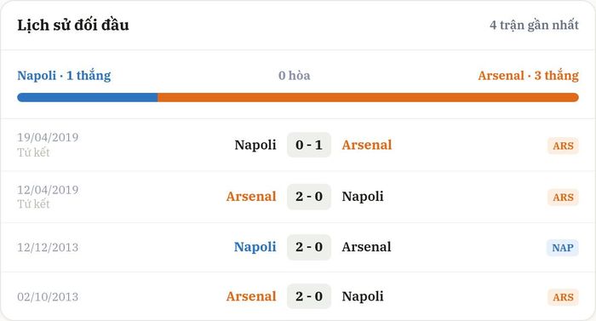Click the ARS badge on the 12/04/2019 match
Viewport: 596px width, 321px height.
coord(563,198)
